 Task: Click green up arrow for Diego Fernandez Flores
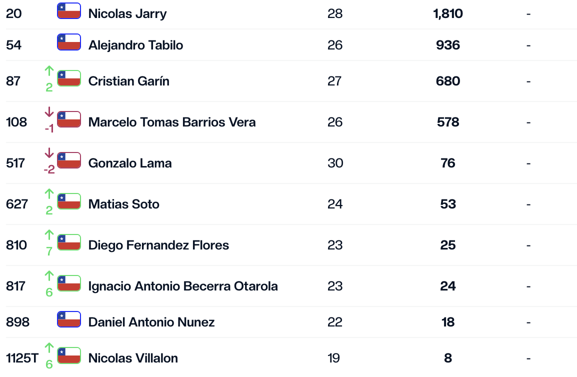pos(49,234)
